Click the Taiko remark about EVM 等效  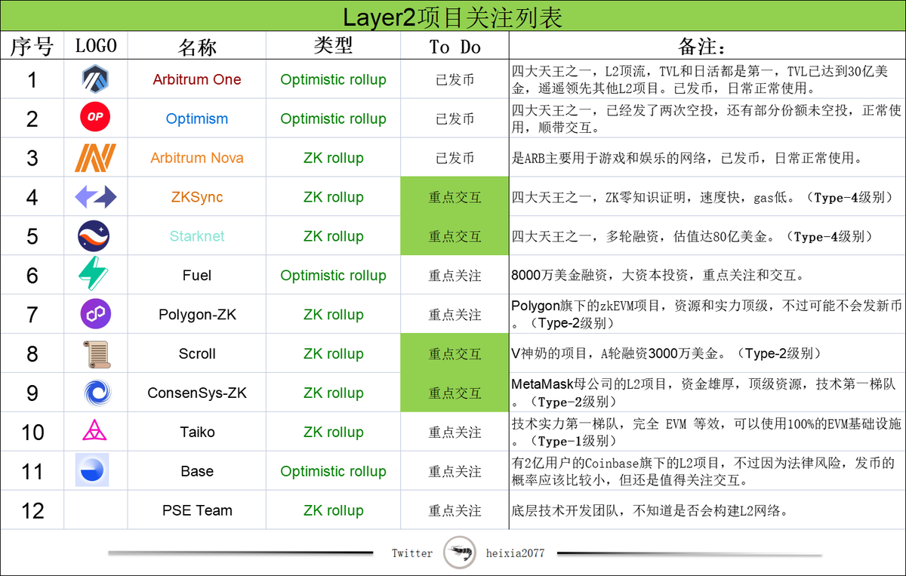pos(706,433)
